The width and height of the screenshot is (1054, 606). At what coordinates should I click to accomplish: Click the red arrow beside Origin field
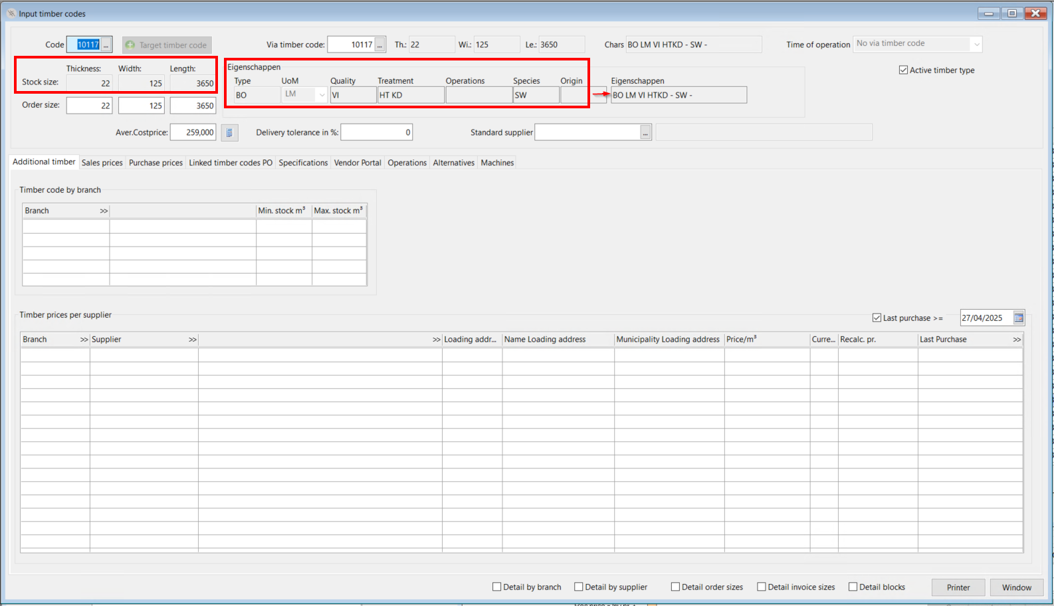[x=601, y=94]
